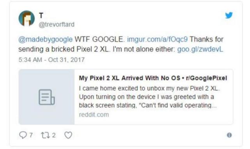
Task: Click the Twitter bird logo
Action: (229, 15)
